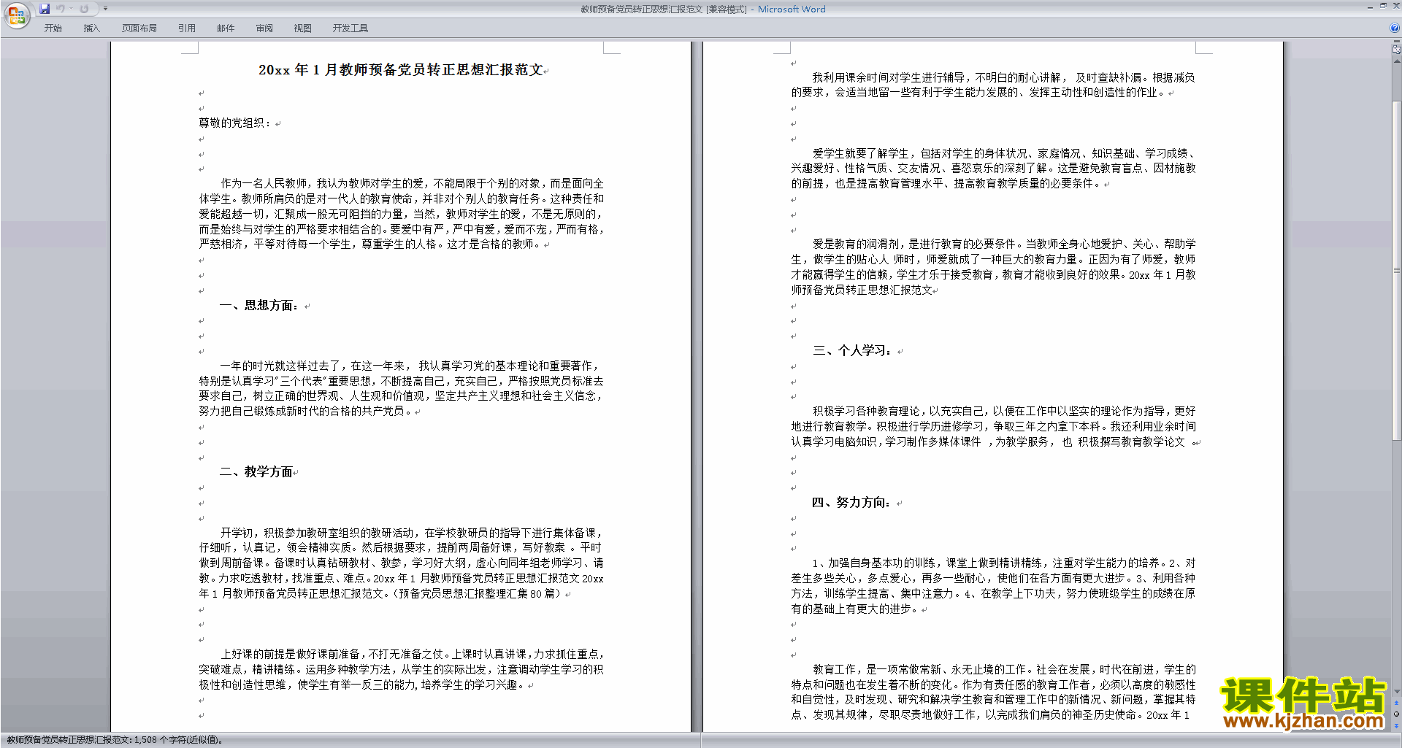Click the heading 三、个人学习

853,351
